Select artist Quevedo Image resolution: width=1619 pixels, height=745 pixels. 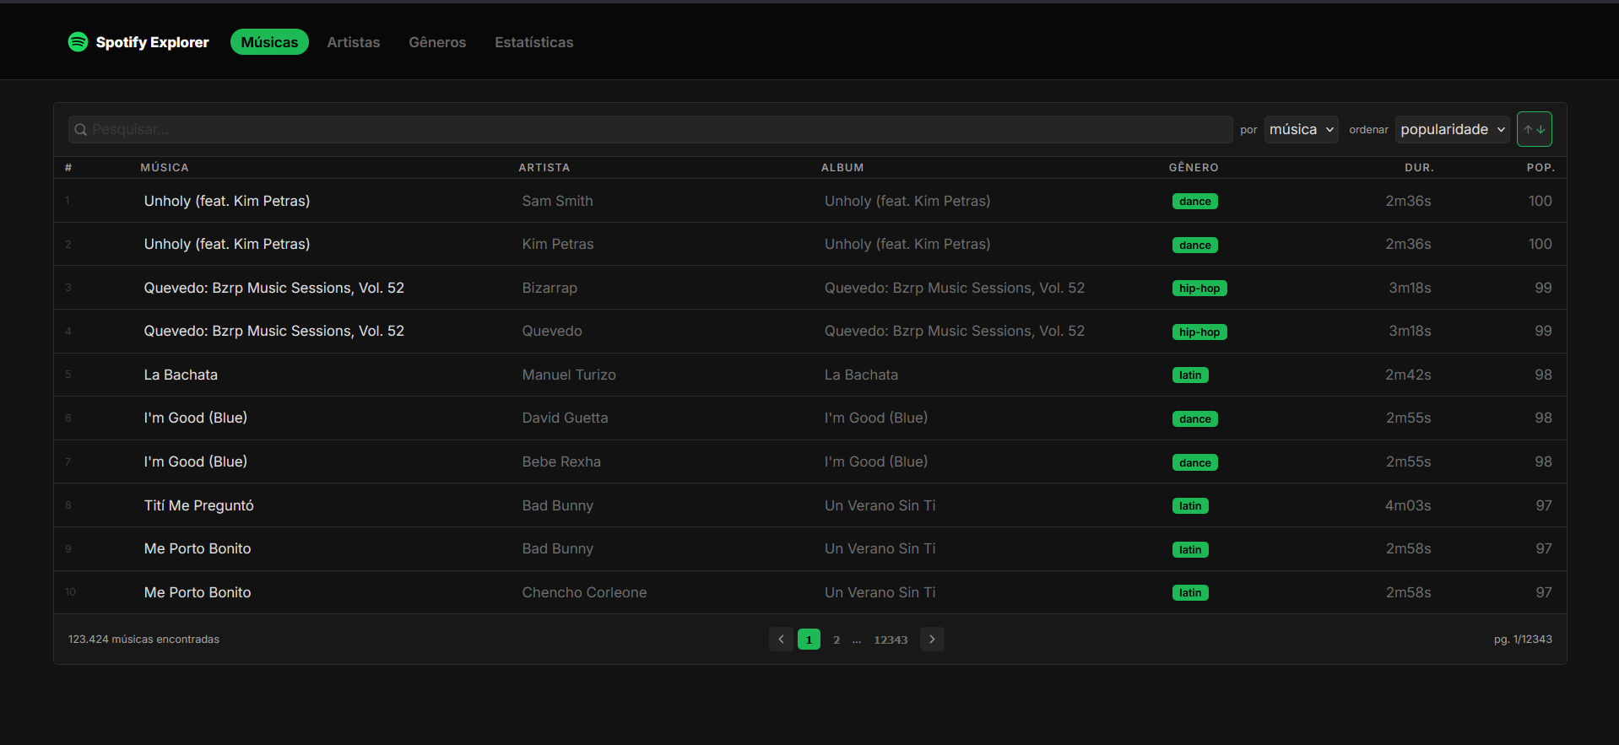click(x=552, y=331)
